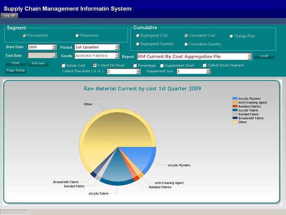
Task: Click the chart title text
Action: point(142,89)
